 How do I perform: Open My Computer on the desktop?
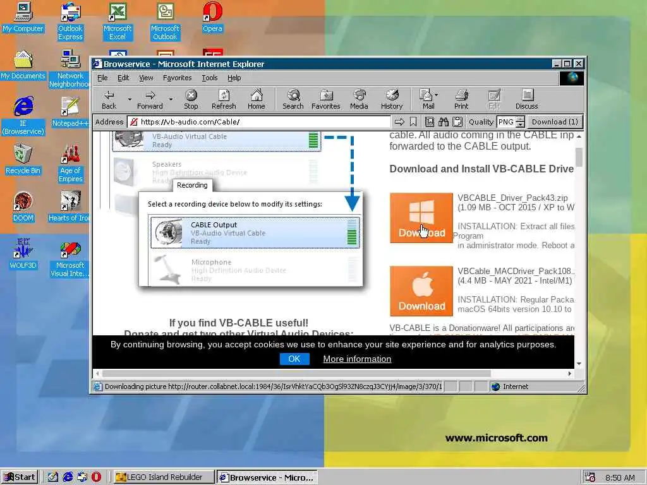click(23, 17)
